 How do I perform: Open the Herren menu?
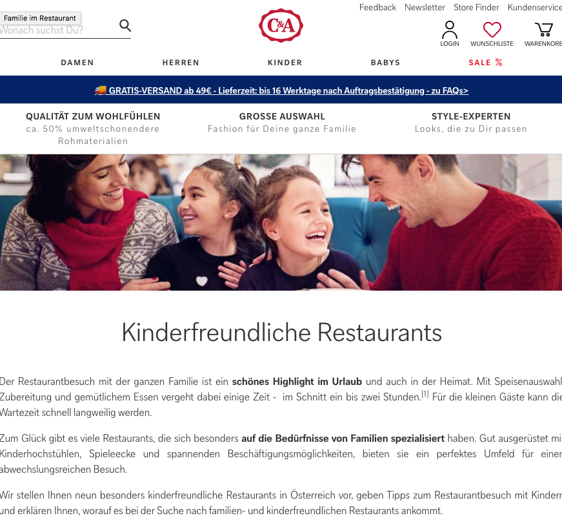[181, 63]
